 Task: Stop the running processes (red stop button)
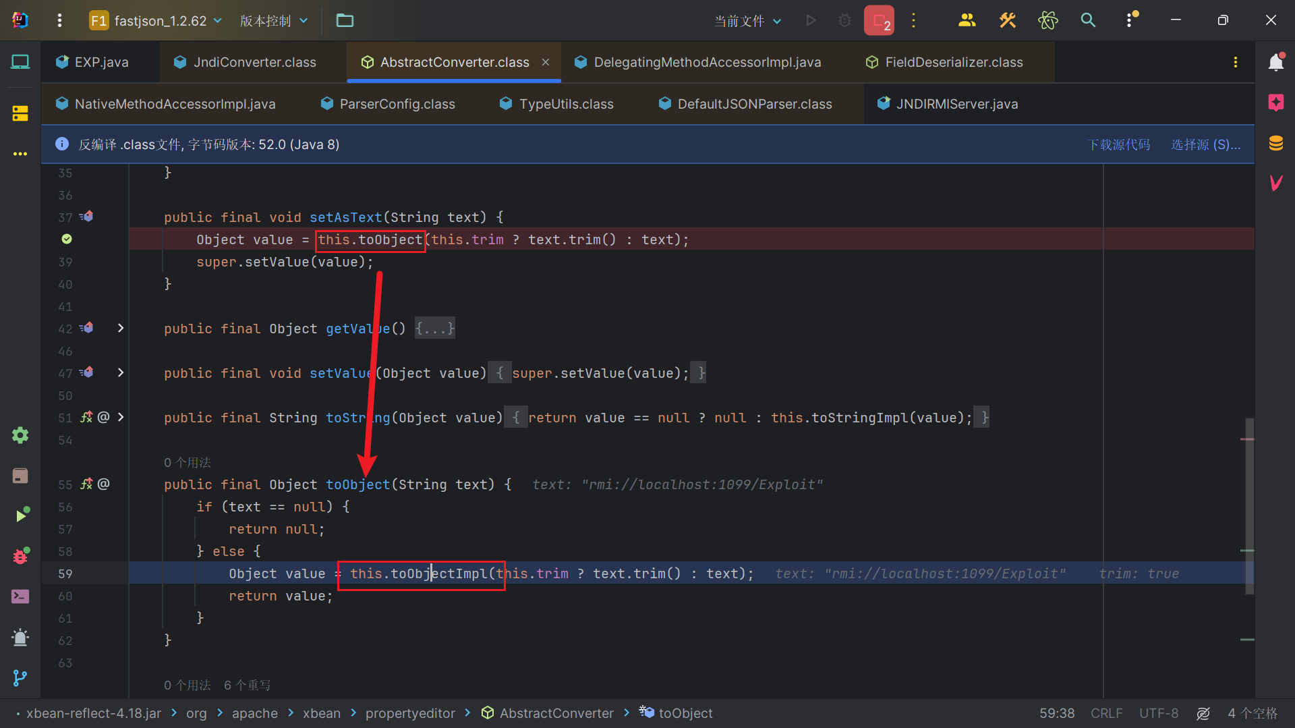(x=879, y=20)
